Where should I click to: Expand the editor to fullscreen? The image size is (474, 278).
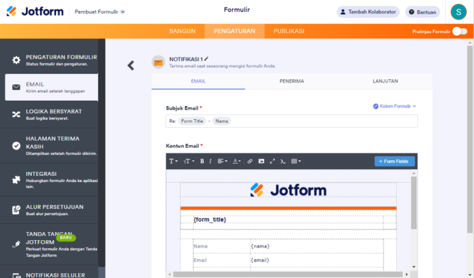[x=272, y=161]
